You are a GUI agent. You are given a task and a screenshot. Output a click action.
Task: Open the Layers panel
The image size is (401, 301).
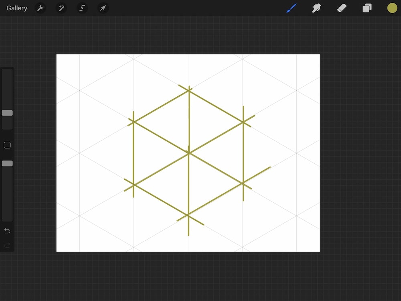tap(367, 8)
